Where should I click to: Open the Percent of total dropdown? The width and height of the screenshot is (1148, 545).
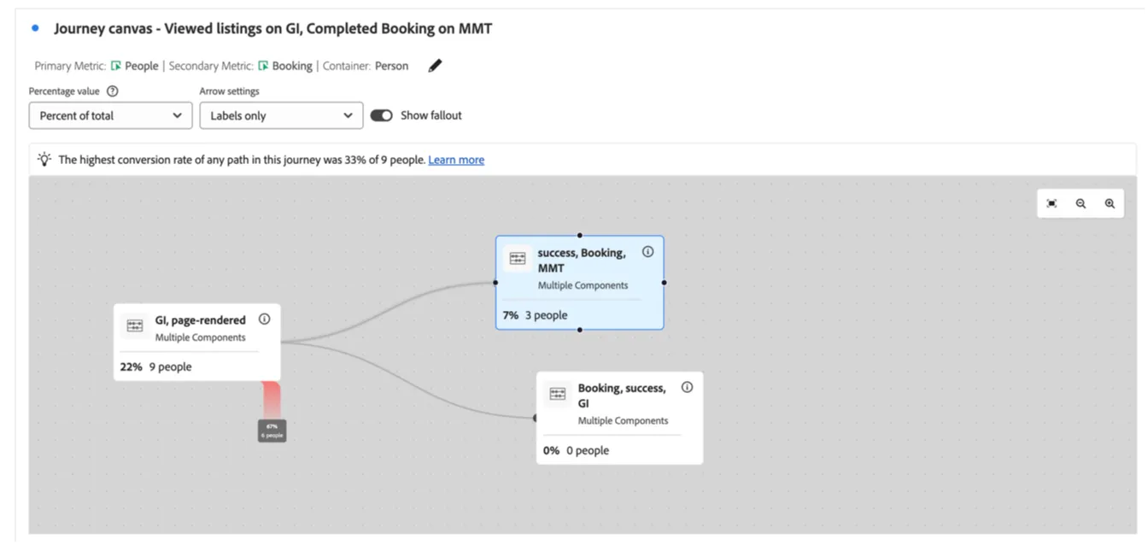click(110, 115)
